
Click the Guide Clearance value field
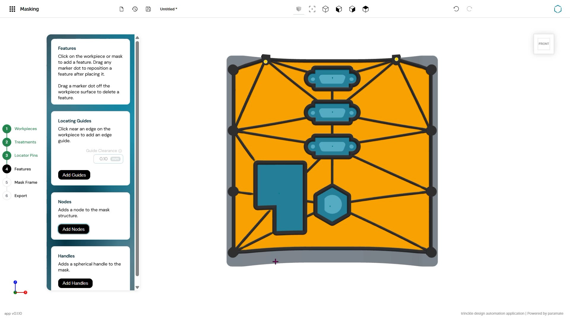[108, 159]
